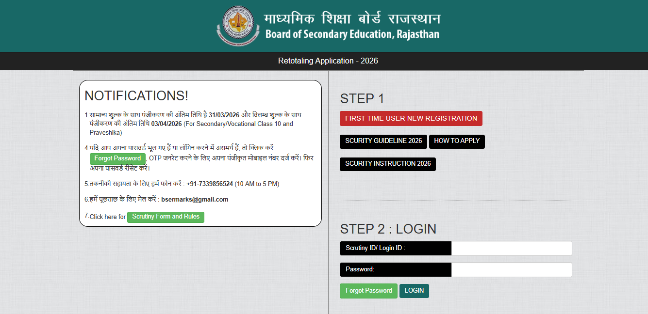This screenshot has height=314, width=648.
Task: Open the SCURITY INSTRUCTION 2026 button
Action: [387, 164]
